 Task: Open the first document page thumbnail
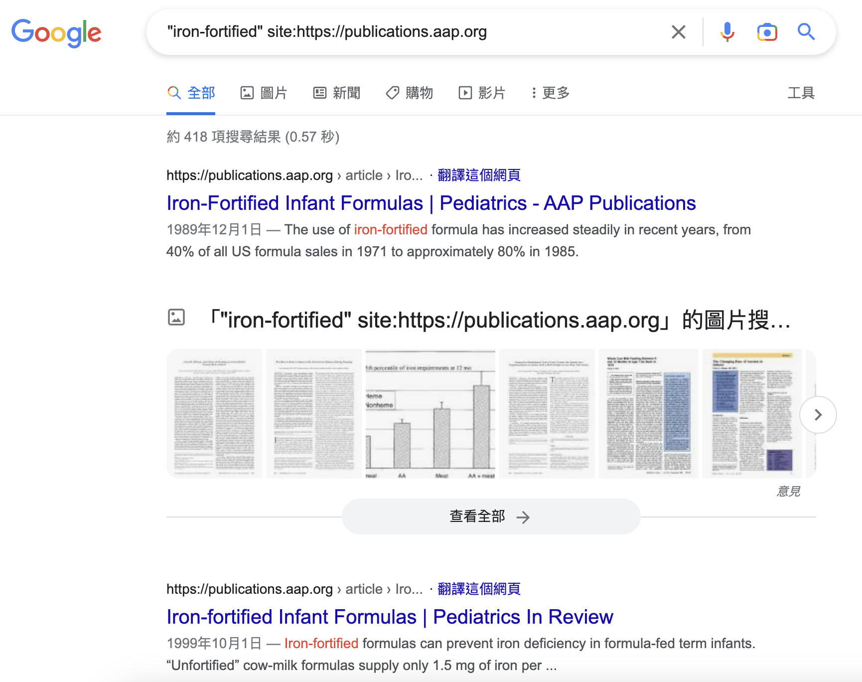(x=214, y=414)
